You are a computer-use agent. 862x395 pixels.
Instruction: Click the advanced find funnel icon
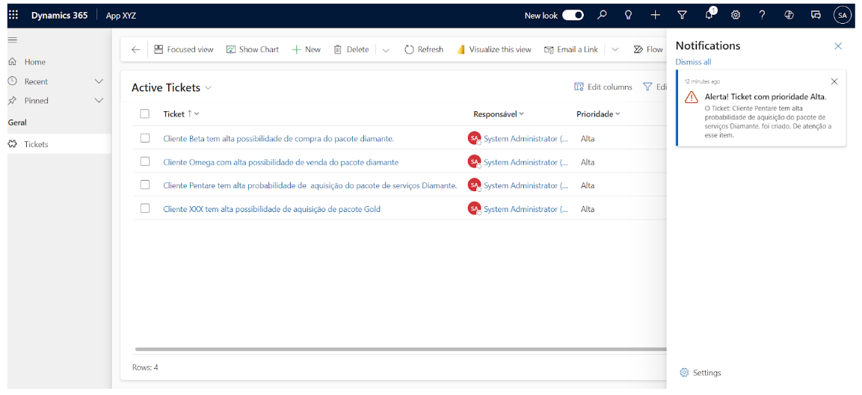[682, 15]
